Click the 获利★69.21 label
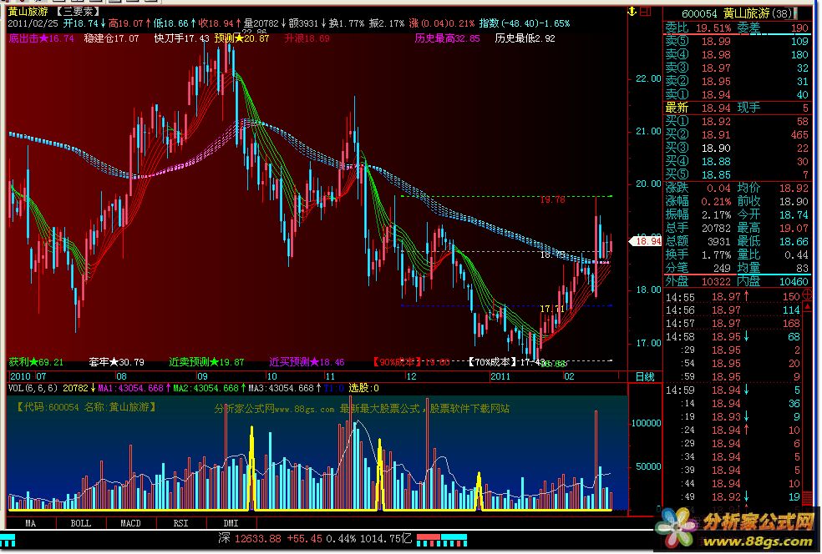822x554 pixels. click(x=36, y=362)
